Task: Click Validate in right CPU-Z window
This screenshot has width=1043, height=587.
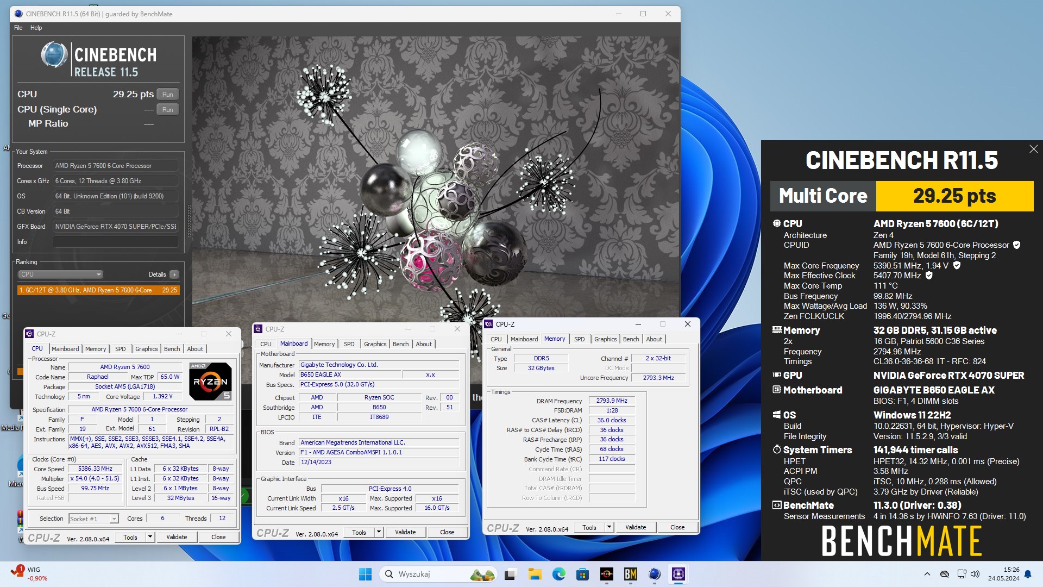Action: (636, 527)
